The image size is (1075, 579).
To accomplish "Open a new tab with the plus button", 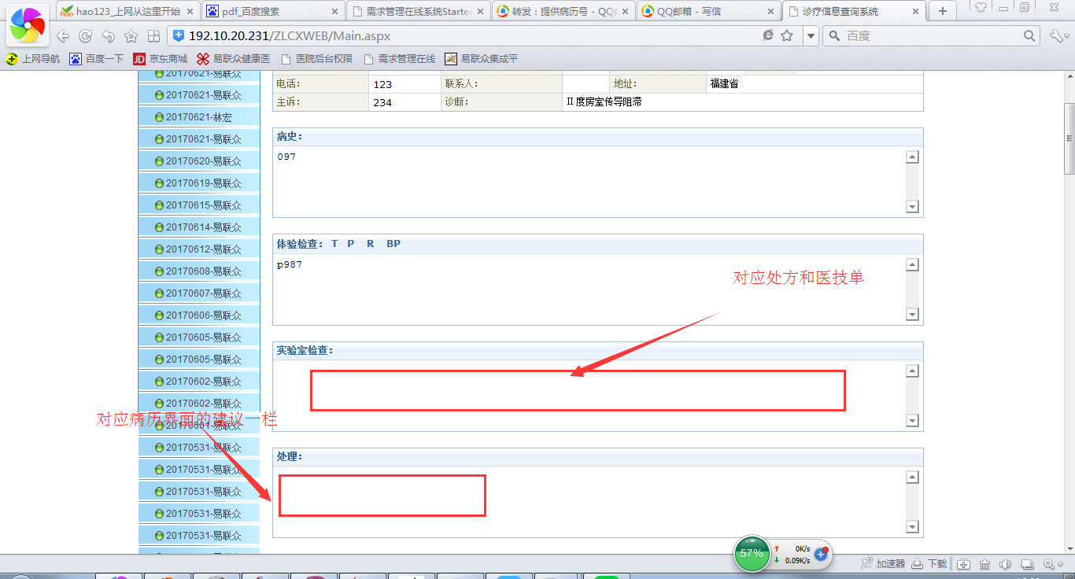I will pos(943,11).
